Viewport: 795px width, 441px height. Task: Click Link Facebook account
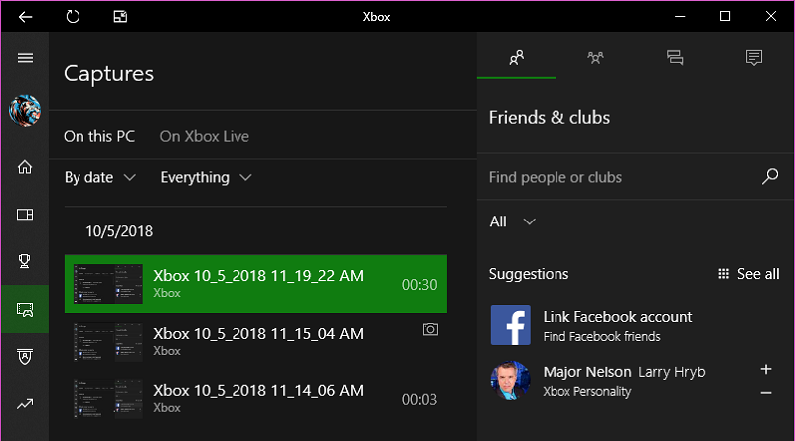617,317
